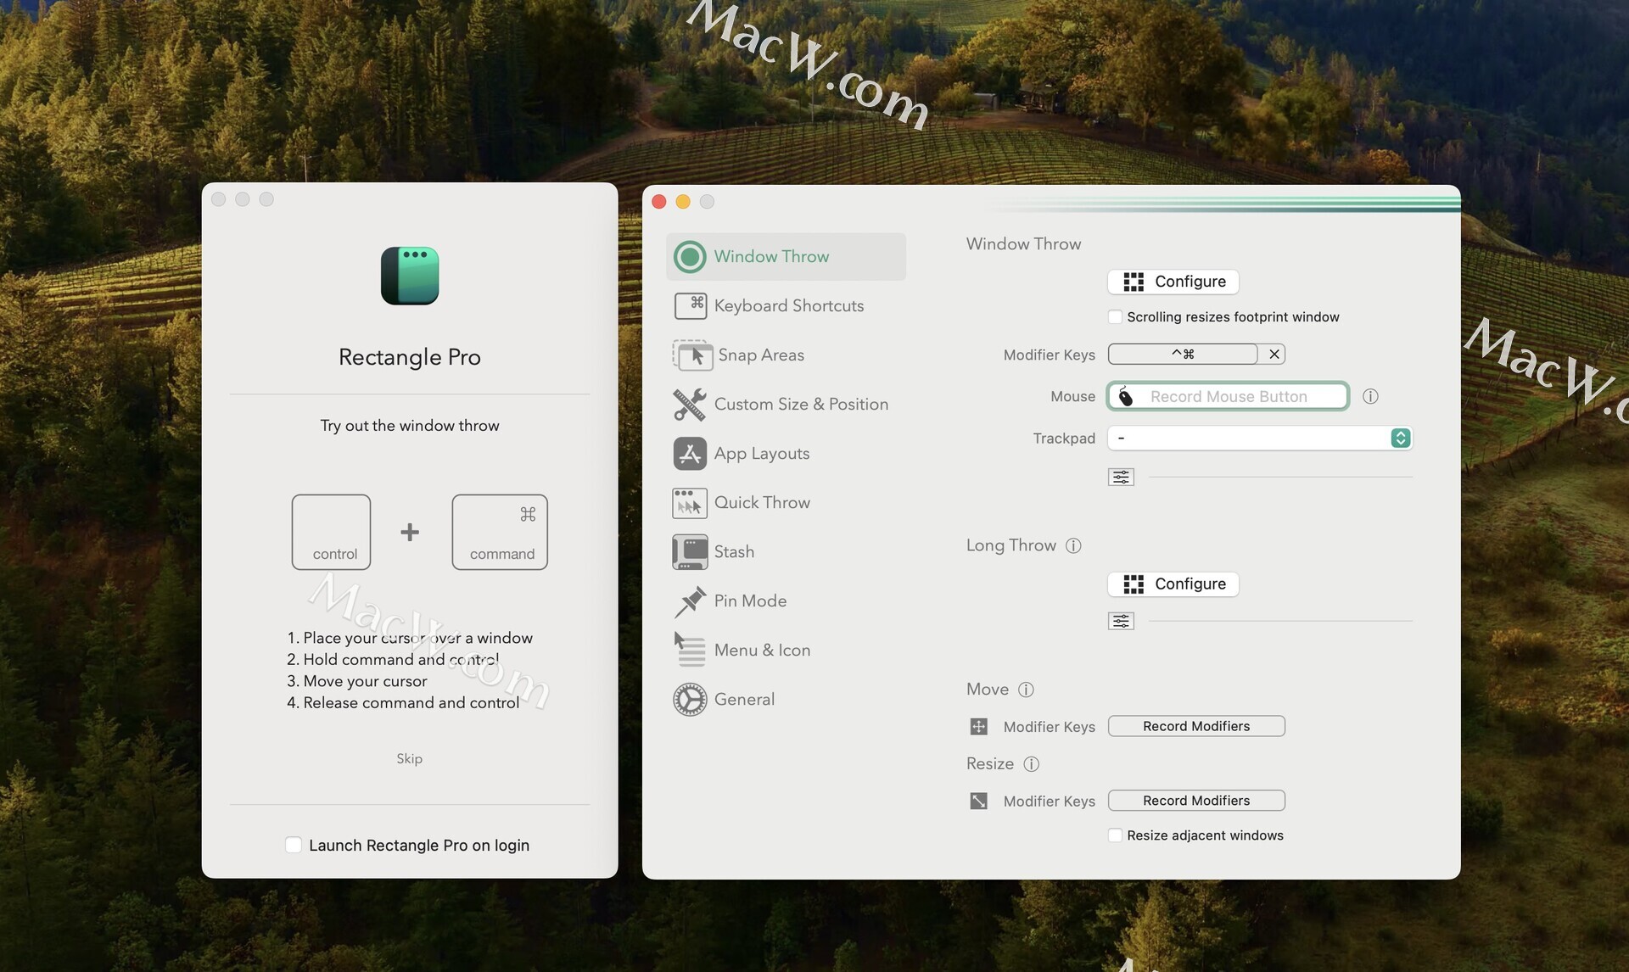This screenshot has height=972, width=1629.
Task: Click Configure button under Long Throw
Action: coord(1173,584)
